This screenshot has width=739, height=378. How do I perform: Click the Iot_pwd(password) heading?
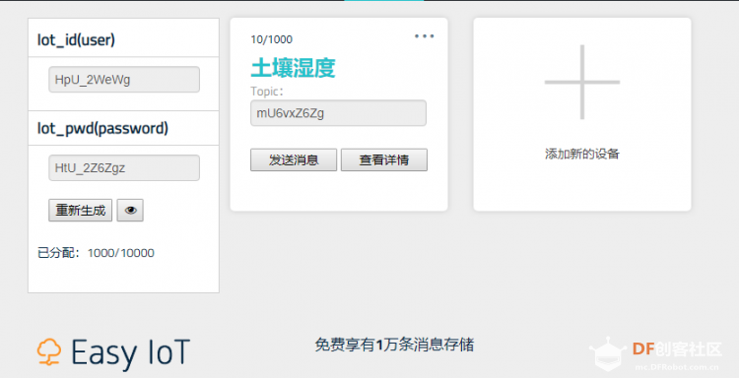click(x=102, y=129)
